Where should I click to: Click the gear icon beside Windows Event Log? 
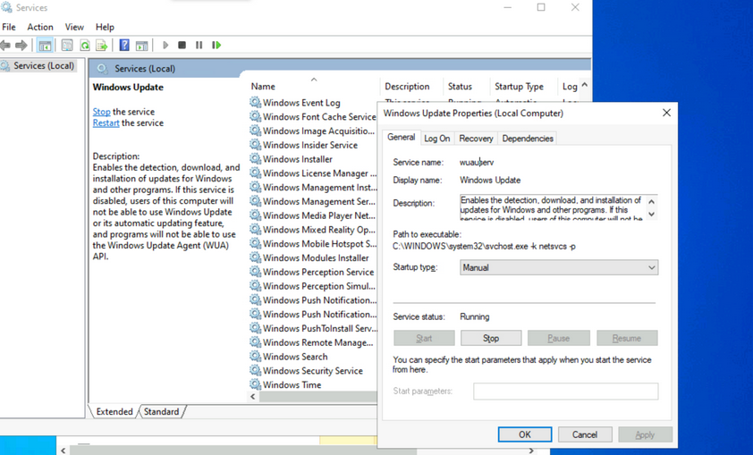[x=256, y=102]
